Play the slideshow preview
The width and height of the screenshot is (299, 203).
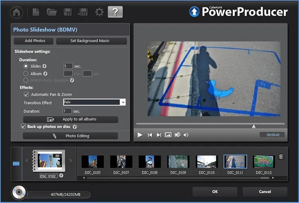tap(140, 135)
